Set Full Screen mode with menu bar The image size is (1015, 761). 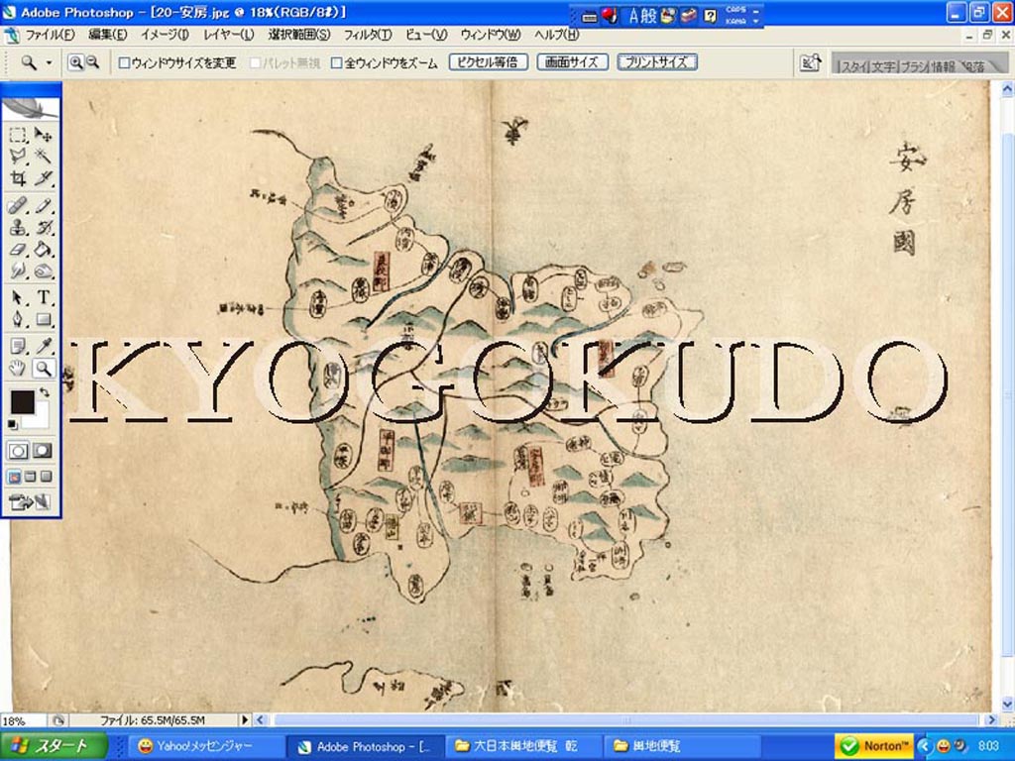pyautogui.click(x=30, y=477)
